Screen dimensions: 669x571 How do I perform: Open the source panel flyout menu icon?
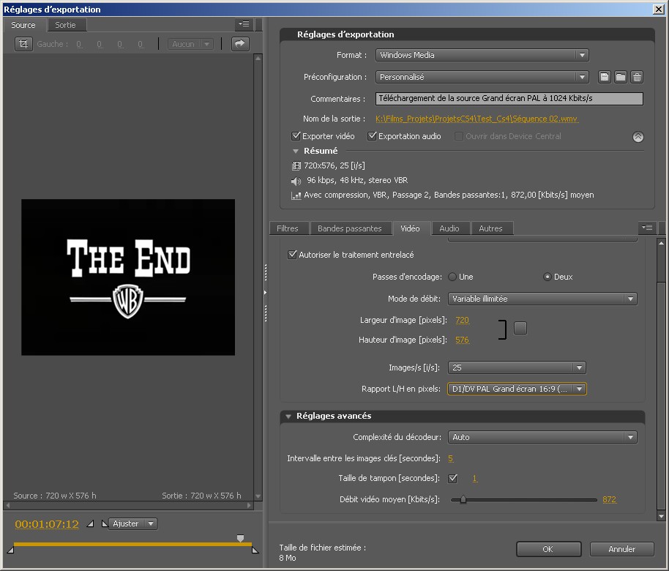click(x=244, y=24)
